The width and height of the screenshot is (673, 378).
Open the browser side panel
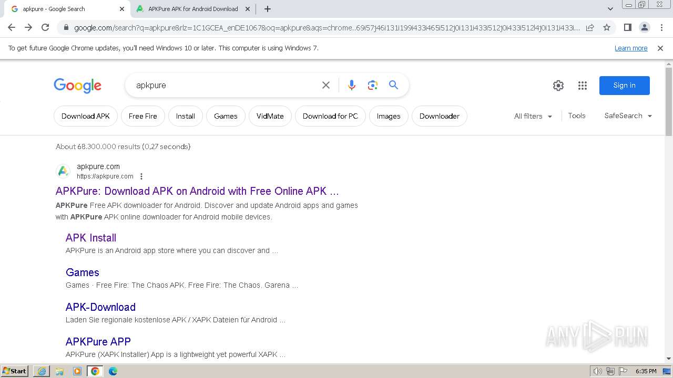tap(627, 27)
